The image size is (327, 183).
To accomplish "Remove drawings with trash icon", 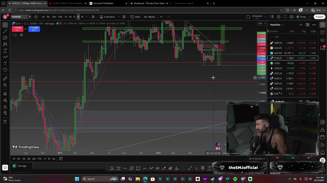I will coord(5,122).
